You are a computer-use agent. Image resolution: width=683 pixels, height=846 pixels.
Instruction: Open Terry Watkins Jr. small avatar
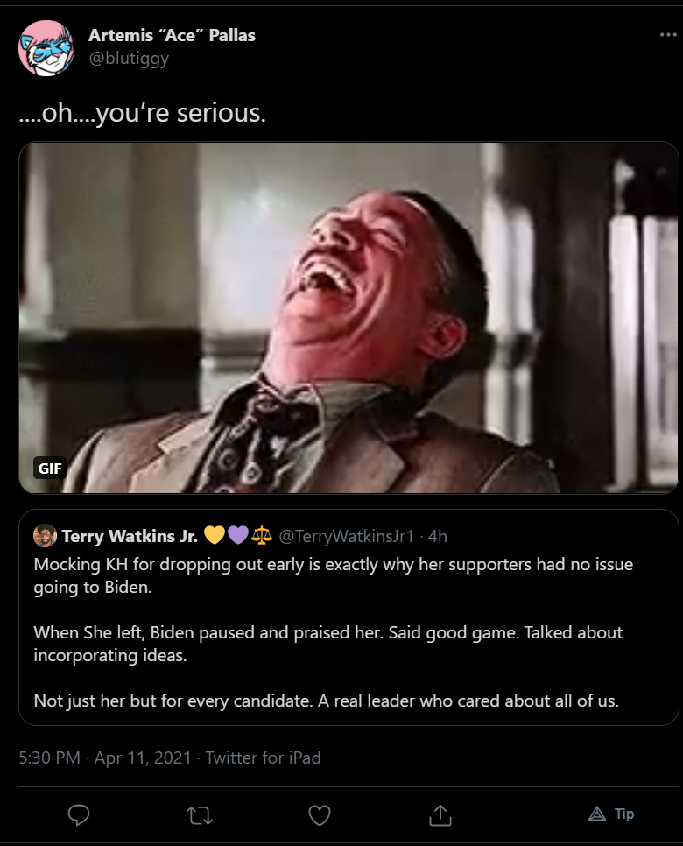45,536
